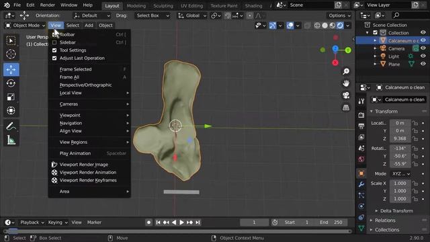
Task: Toggle the Toolbar checkbox in View menu
Action: [54, 34]
